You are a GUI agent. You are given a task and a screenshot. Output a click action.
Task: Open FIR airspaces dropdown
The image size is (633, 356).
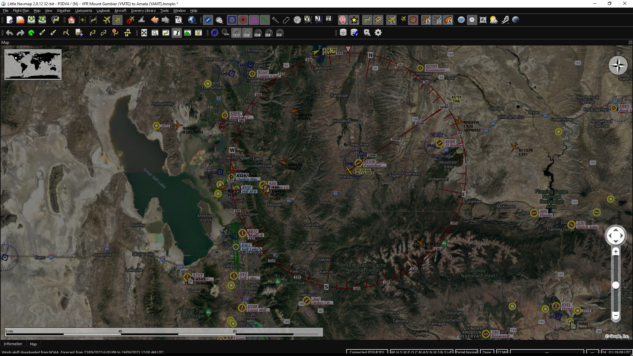pyautogui.click(x=280, y=33)
